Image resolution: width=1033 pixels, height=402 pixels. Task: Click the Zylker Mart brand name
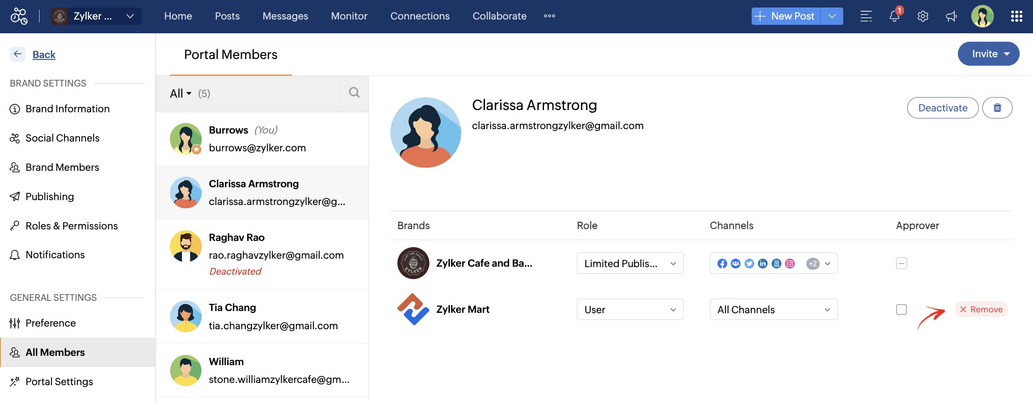pyautogui.click(x=463, y=309)
